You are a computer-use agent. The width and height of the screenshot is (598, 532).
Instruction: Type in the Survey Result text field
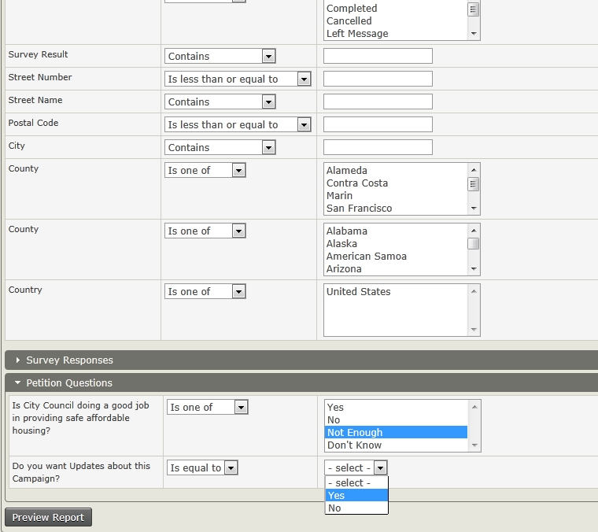coord(378,56)
